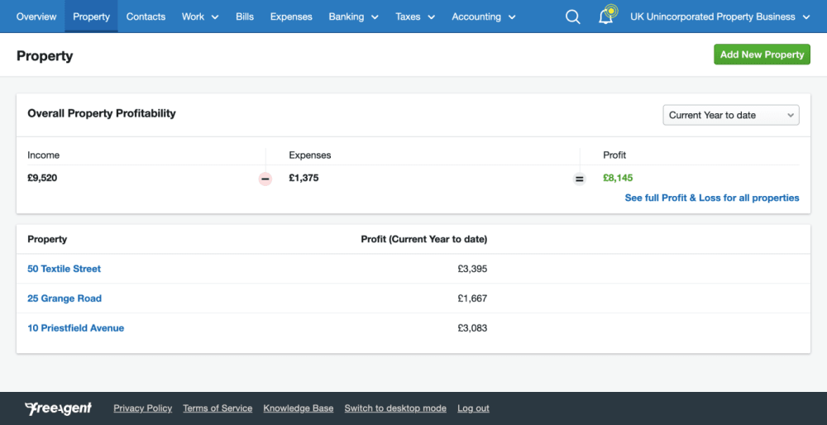Screen dimensions: 827x425
Task: Go to the Overview tab
Action: [36, 17]
